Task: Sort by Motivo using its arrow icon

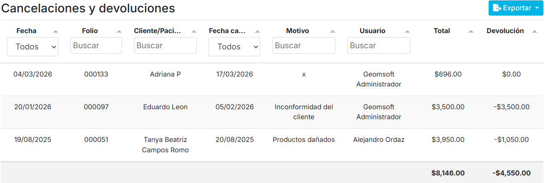Action: (333, 31)
